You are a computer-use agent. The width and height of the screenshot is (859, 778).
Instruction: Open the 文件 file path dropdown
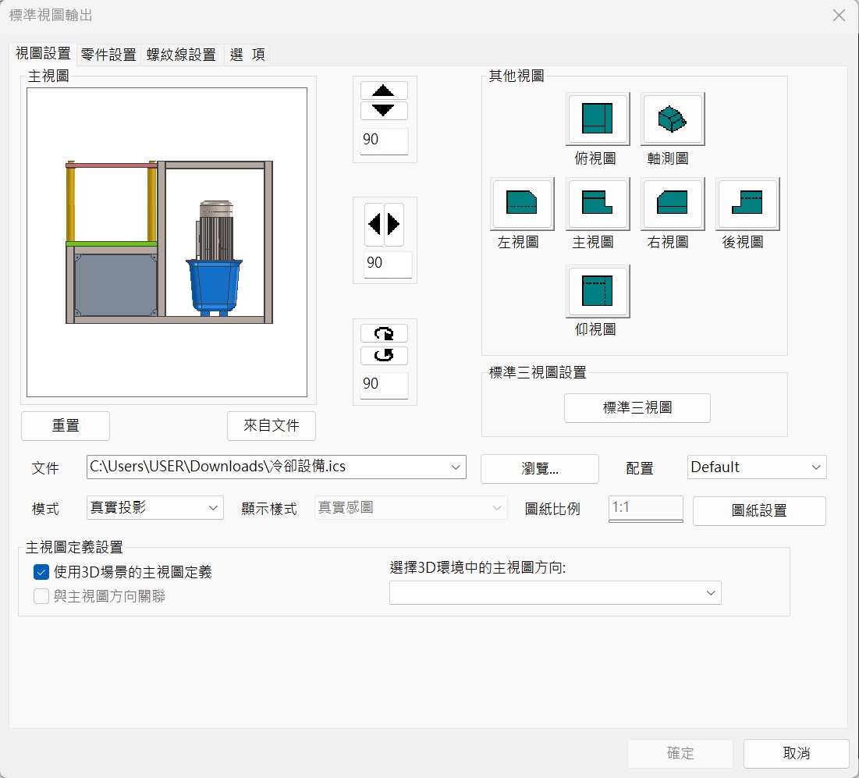[456, 467]
